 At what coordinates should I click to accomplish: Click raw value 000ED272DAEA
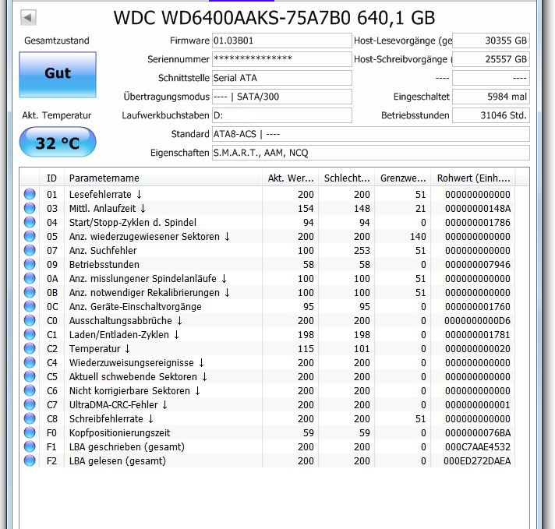click(477, 461)
